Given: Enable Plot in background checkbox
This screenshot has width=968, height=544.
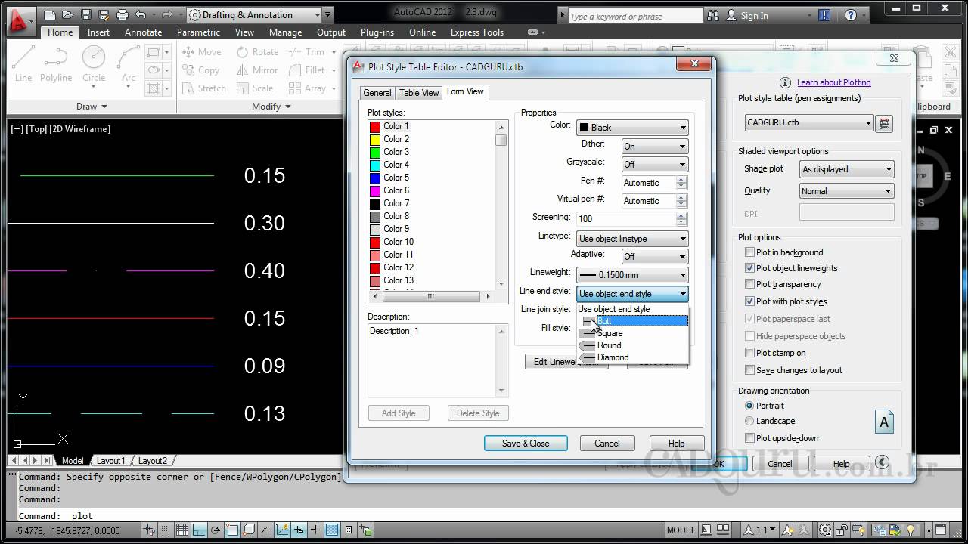Looking at the screenshot, I should pos(750,252).
